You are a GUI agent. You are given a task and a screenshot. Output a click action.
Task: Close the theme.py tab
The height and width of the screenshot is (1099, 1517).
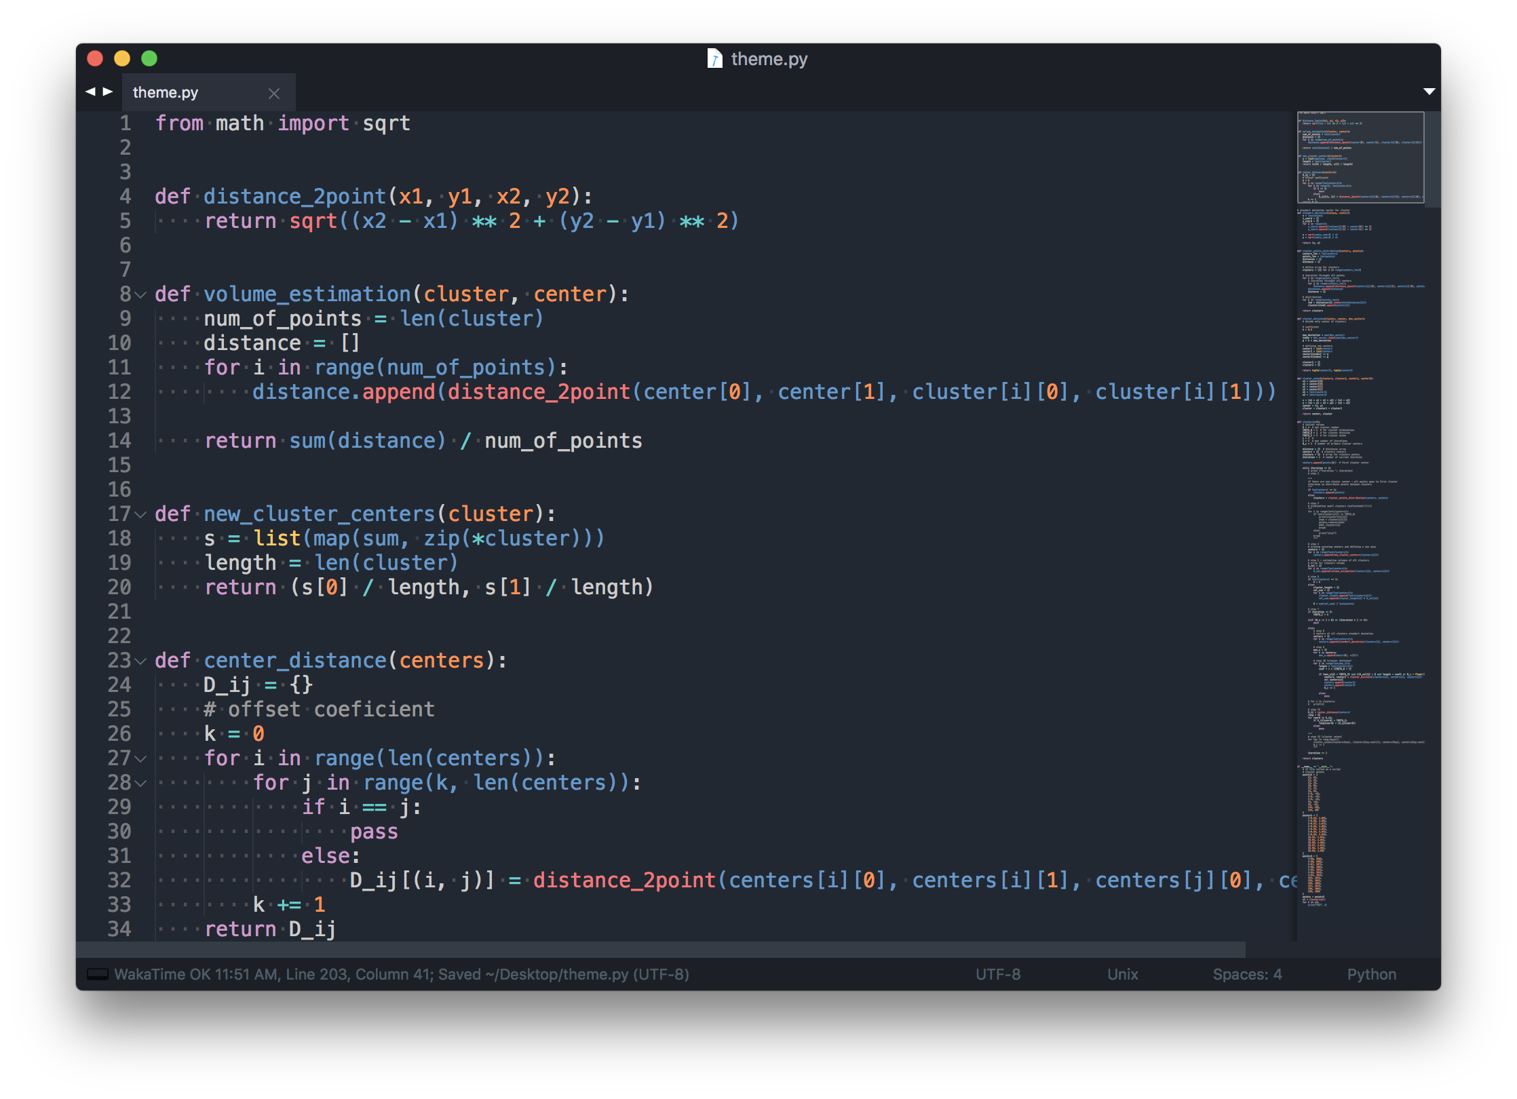pyautogui.click(x=274, y=94)
